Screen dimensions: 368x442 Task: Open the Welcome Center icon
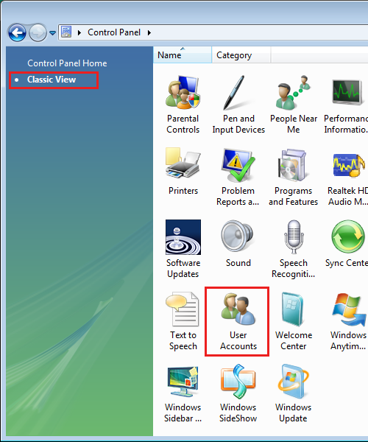pos(294,309)
